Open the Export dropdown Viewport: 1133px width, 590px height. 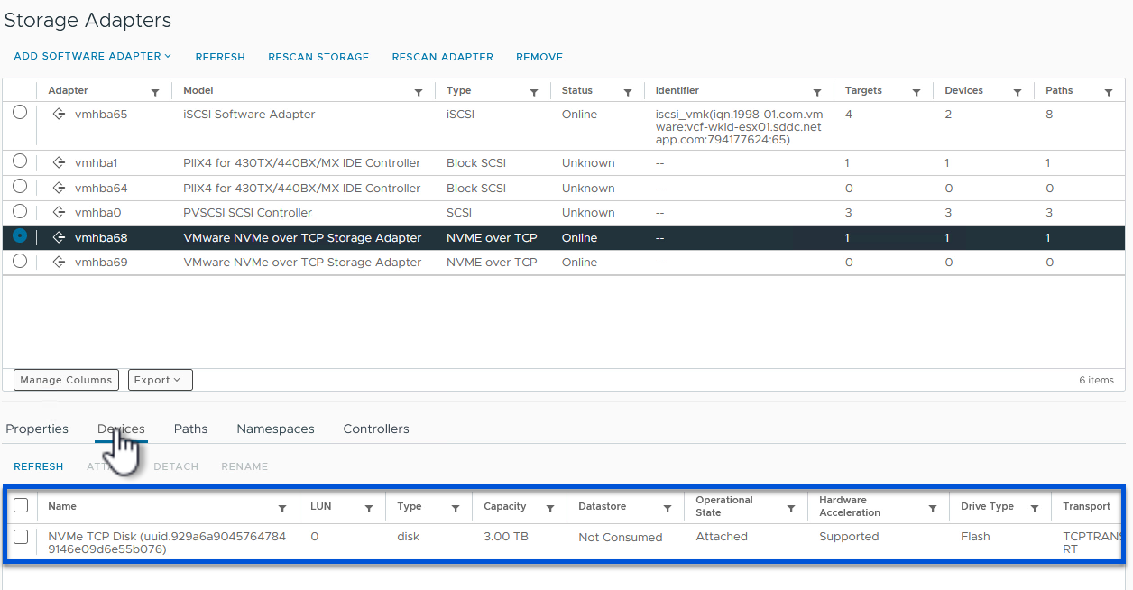(x=160, y=380)
